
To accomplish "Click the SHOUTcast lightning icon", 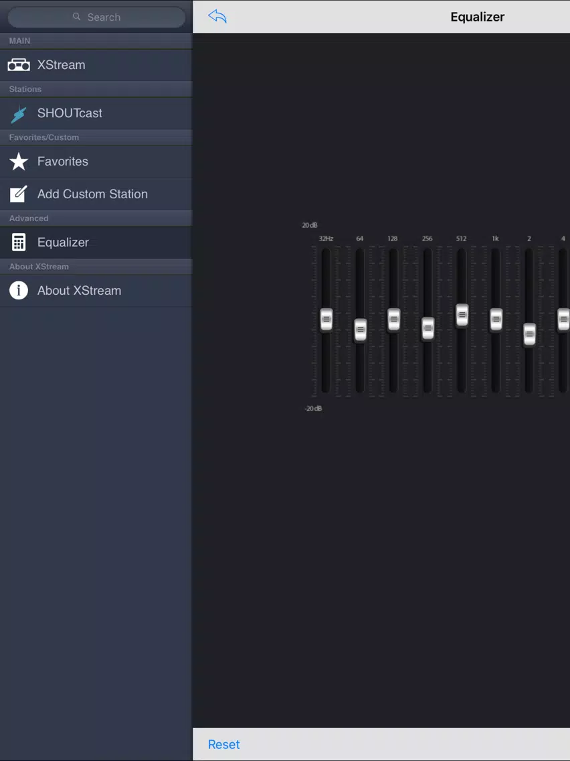I will coord(19,114).
